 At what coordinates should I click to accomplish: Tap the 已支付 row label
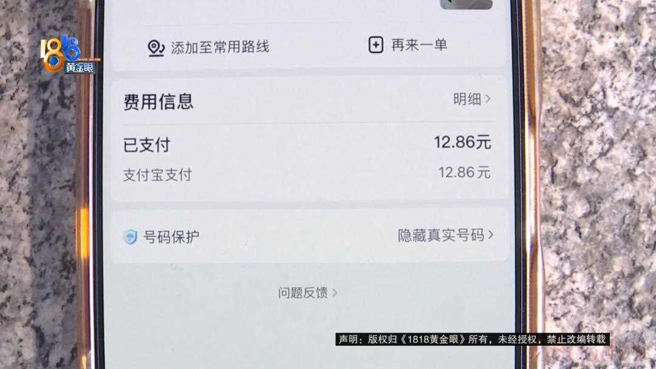[147, 145]
